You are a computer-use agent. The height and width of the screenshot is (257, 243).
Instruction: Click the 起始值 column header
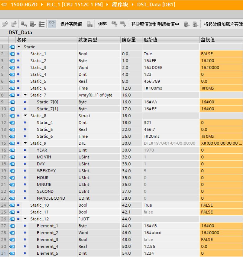click(x=171, y=40)
